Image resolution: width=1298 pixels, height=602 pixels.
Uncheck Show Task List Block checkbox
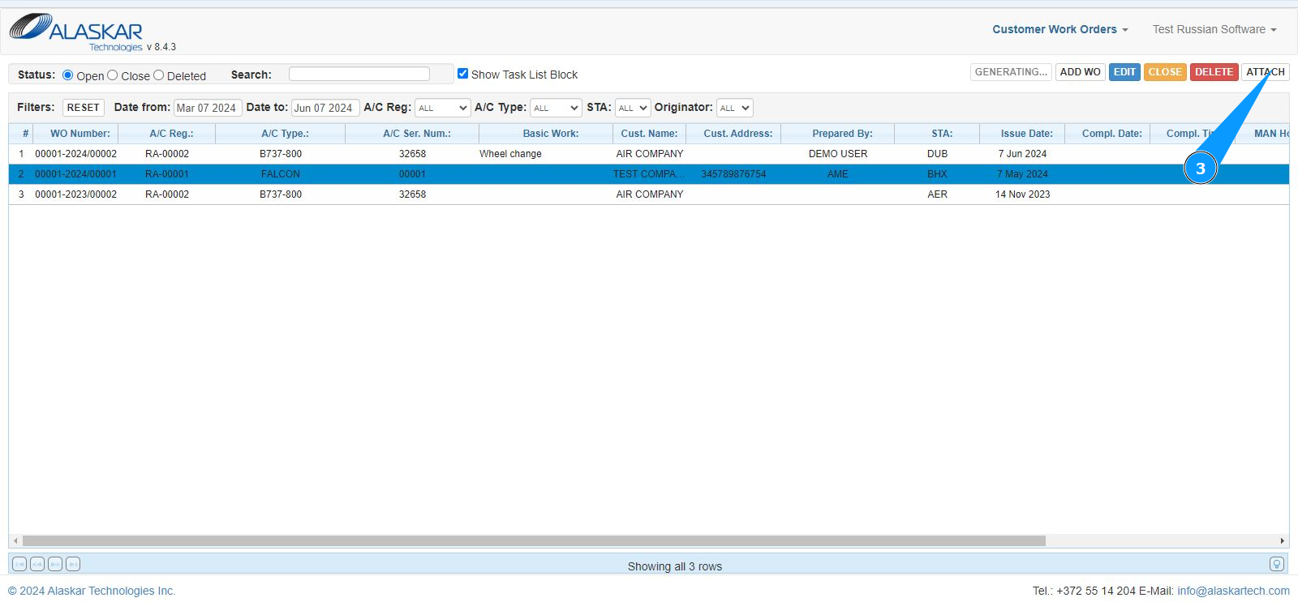pyautogui.click(x=463, y=74)
